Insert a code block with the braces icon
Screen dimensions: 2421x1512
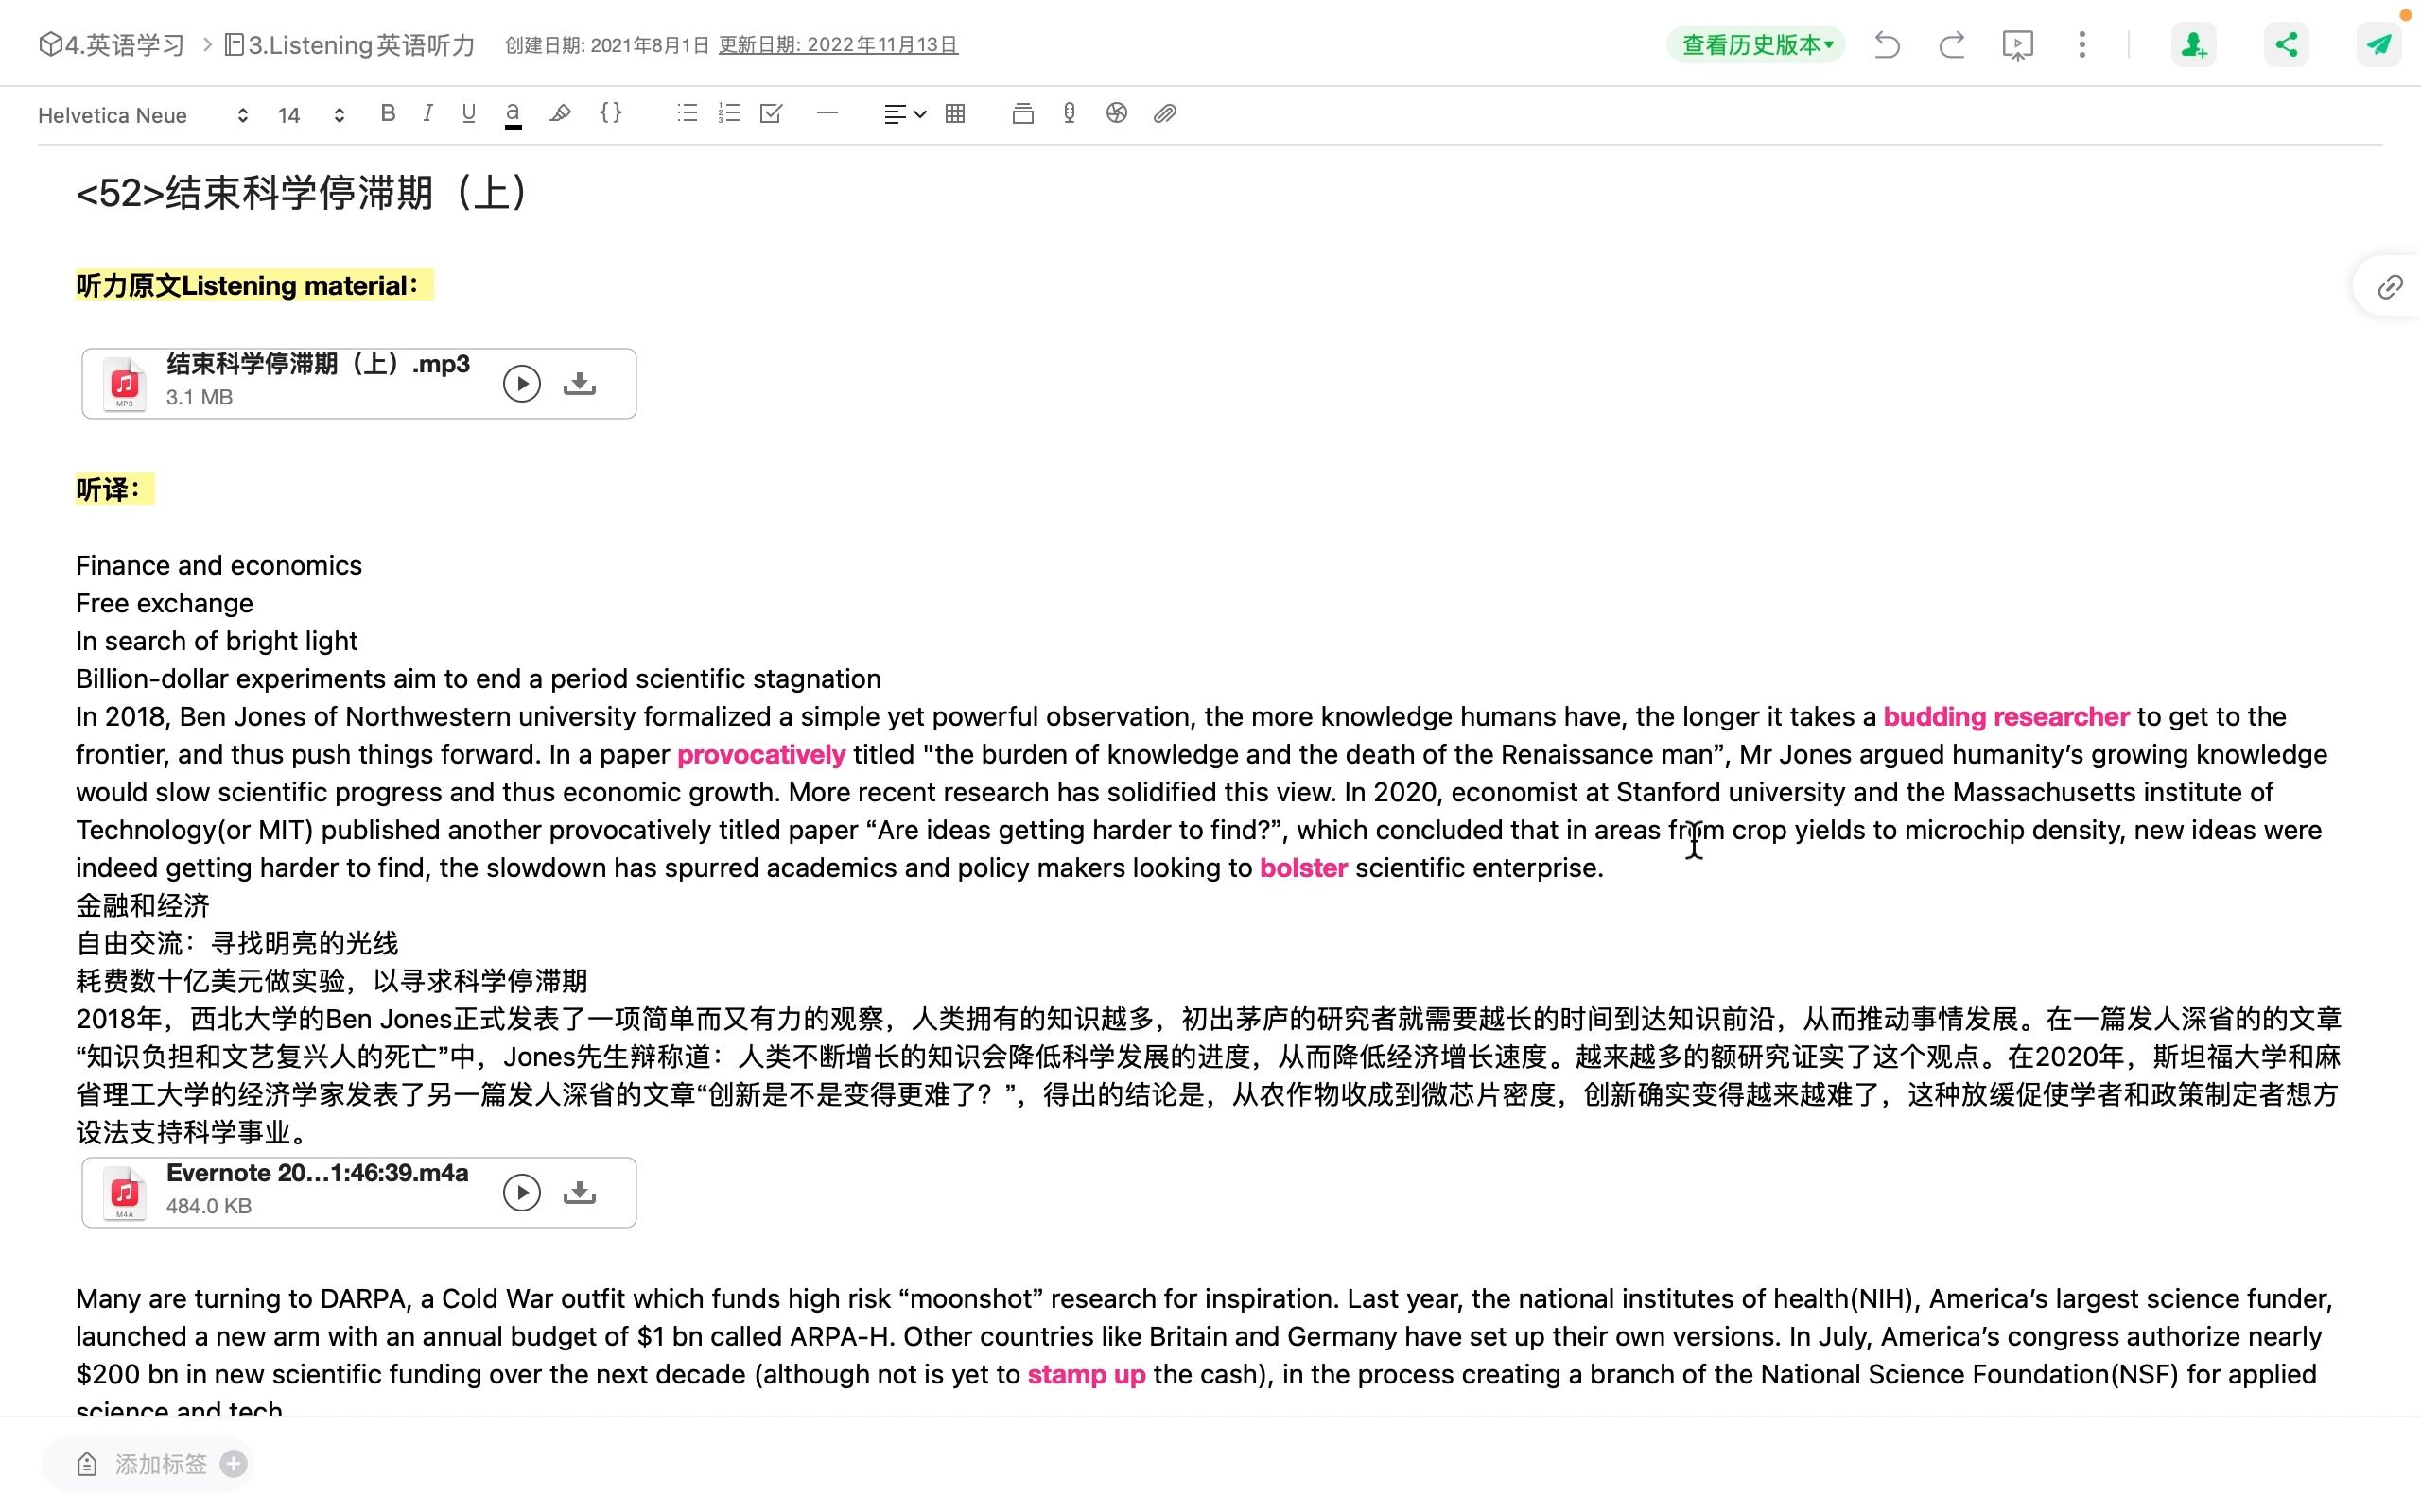tap(611, 114)
